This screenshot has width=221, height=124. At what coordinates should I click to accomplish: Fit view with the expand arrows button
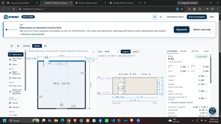pos(93,60)
